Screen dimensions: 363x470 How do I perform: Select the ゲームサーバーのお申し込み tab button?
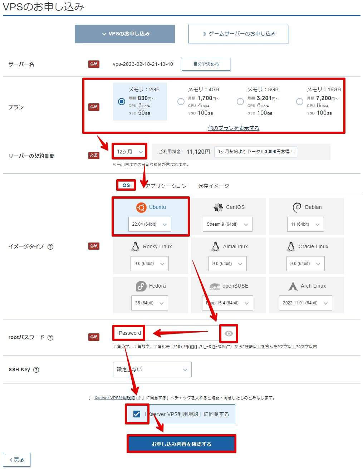[238, 34]
